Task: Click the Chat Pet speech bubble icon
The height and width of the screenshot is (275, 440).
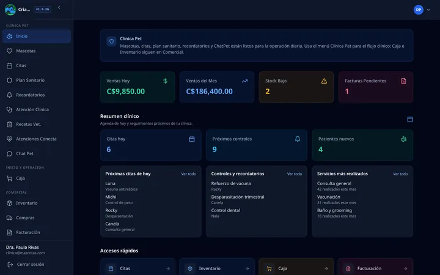Action: click(9, 153)
